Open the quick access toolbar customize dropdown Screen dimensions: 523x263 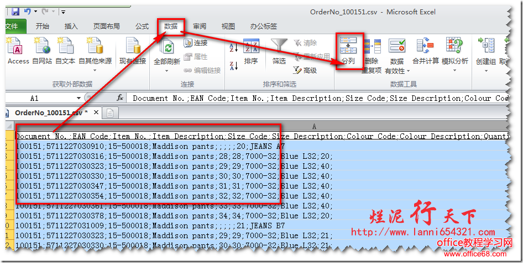62,12
